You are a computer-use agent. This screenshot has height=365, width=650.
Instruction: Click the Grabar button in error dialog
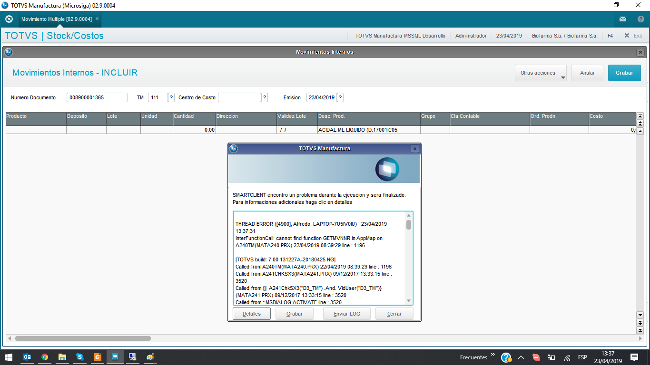click(295, 314)
